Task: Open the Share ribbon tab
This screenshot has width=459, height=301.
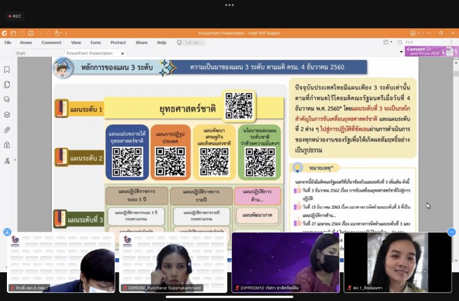Action: 141,42
